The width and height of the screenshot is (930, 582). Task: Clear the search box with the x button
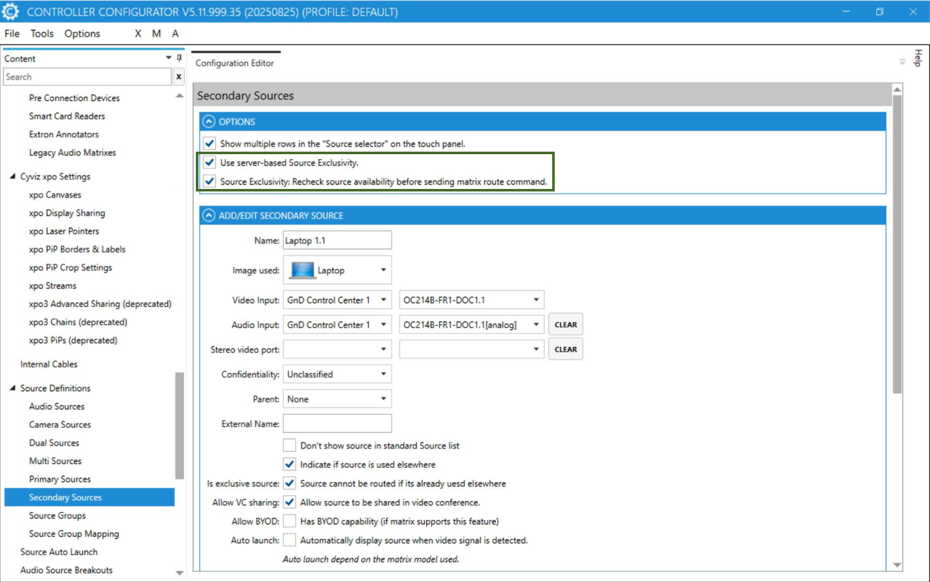tap(179, 77)
